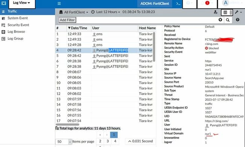245x147 pixels.
Task: Select log row 8 at 09:08:07
Action: pos(104,72)
